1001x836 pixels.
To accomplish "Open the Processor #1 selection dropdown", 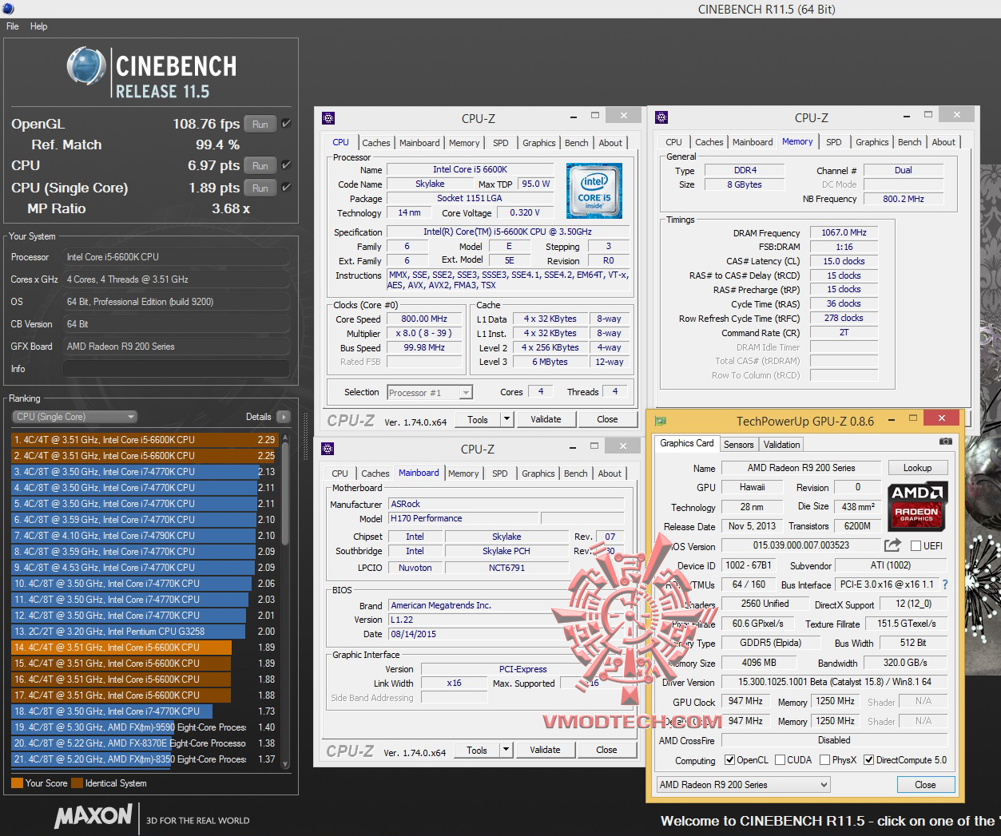I will click(430, 392).
